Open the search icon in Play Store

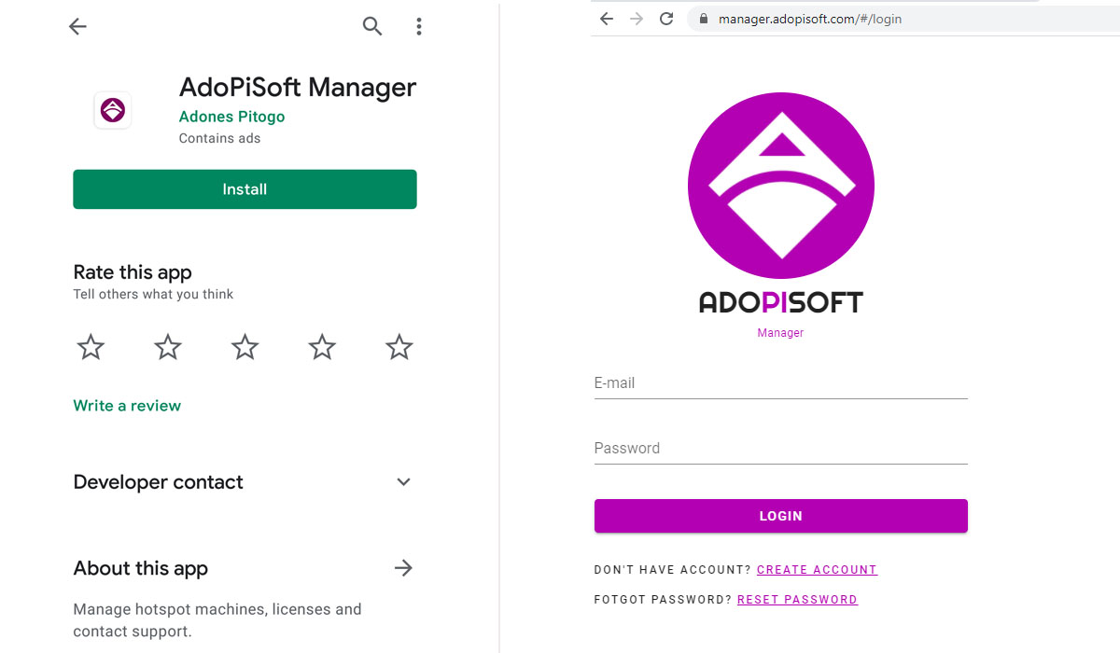coord(371,26)
